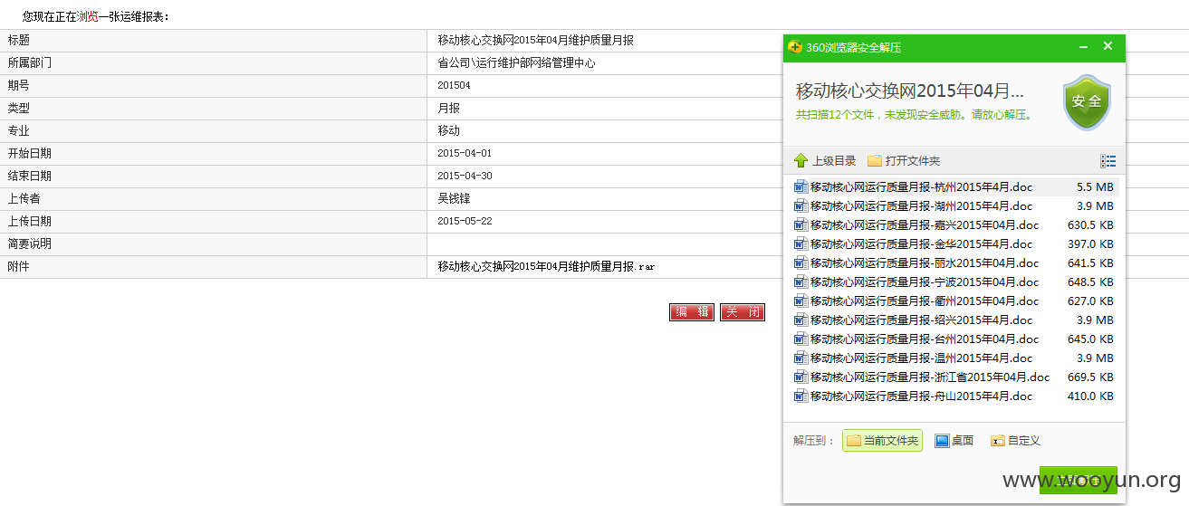Click the 5.5 MB size value
1189x506 pixels.
point(1095,187)
